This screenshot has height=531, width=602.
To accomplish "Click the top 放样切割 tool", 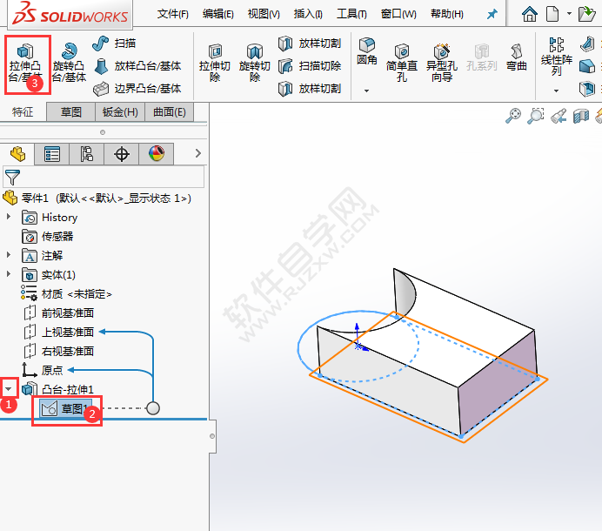I will pos(310,44).
